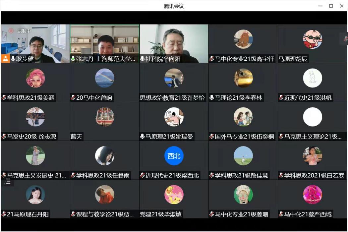Click the orange host badge icon
The height and width of the screenshot is (232, 348).
pyautogui.click(x=5, y=59)
